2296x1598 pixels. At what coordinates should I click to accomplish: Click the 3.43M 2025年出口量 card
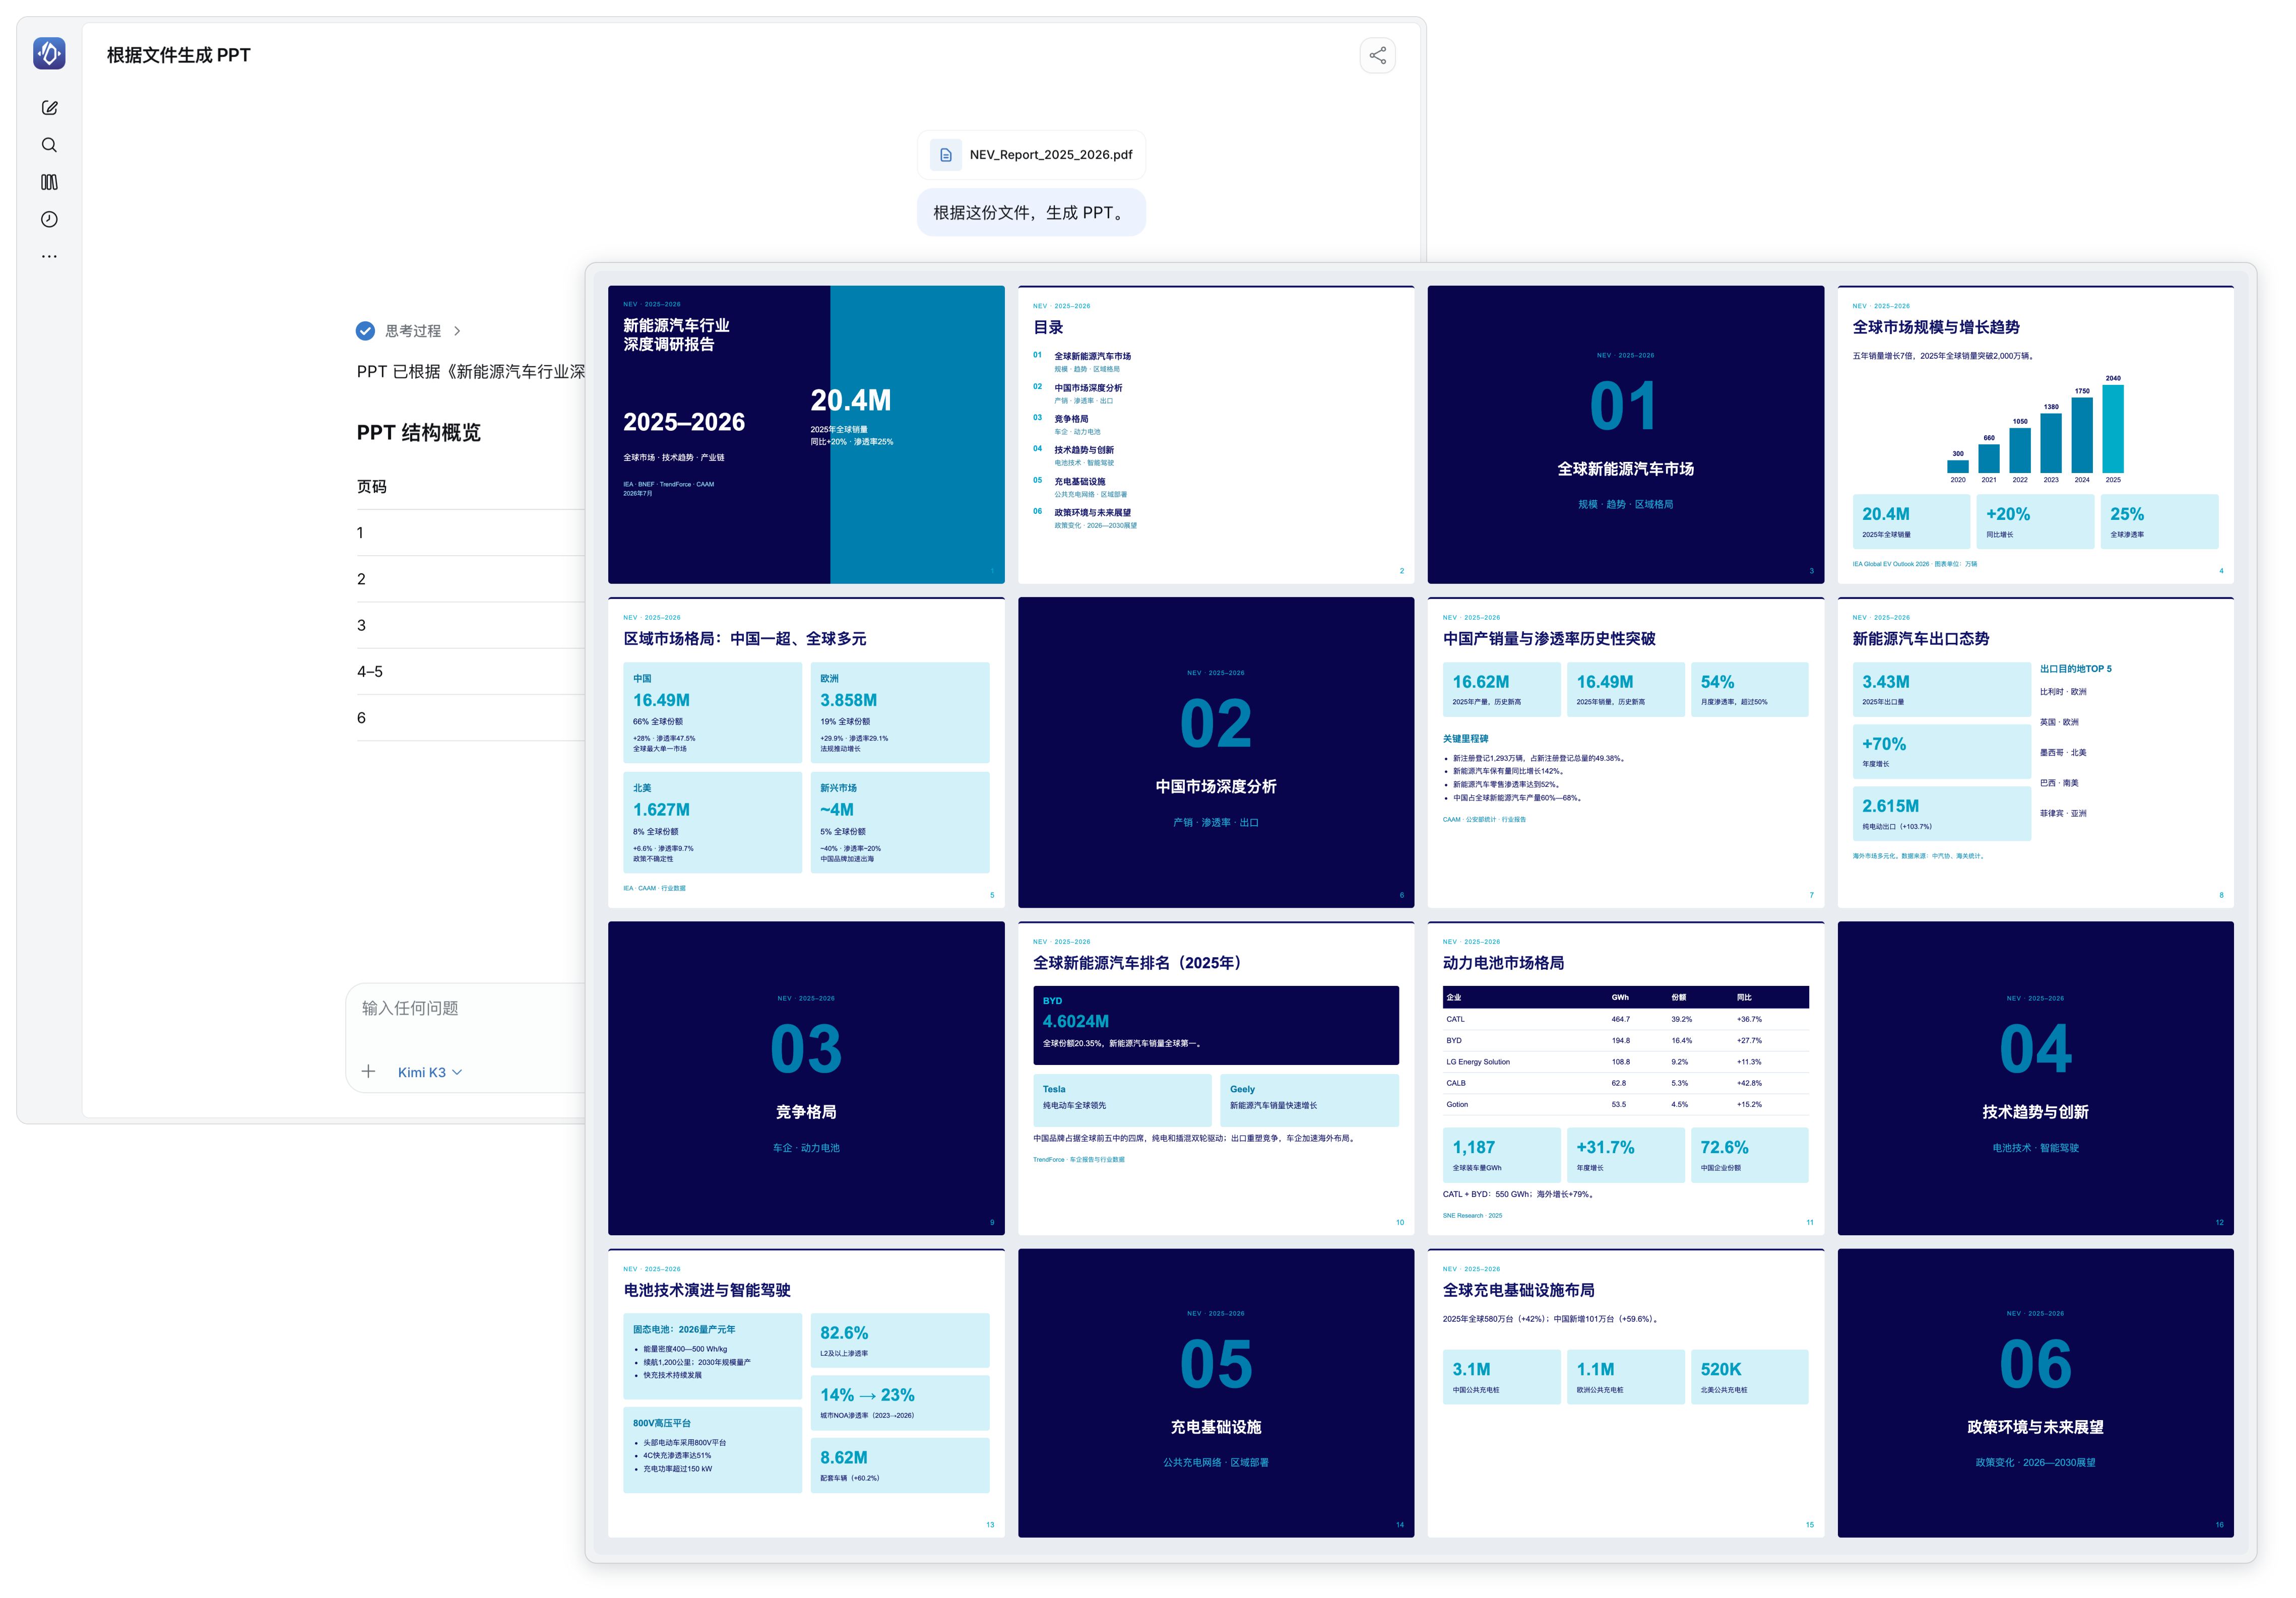point(1941,689)
